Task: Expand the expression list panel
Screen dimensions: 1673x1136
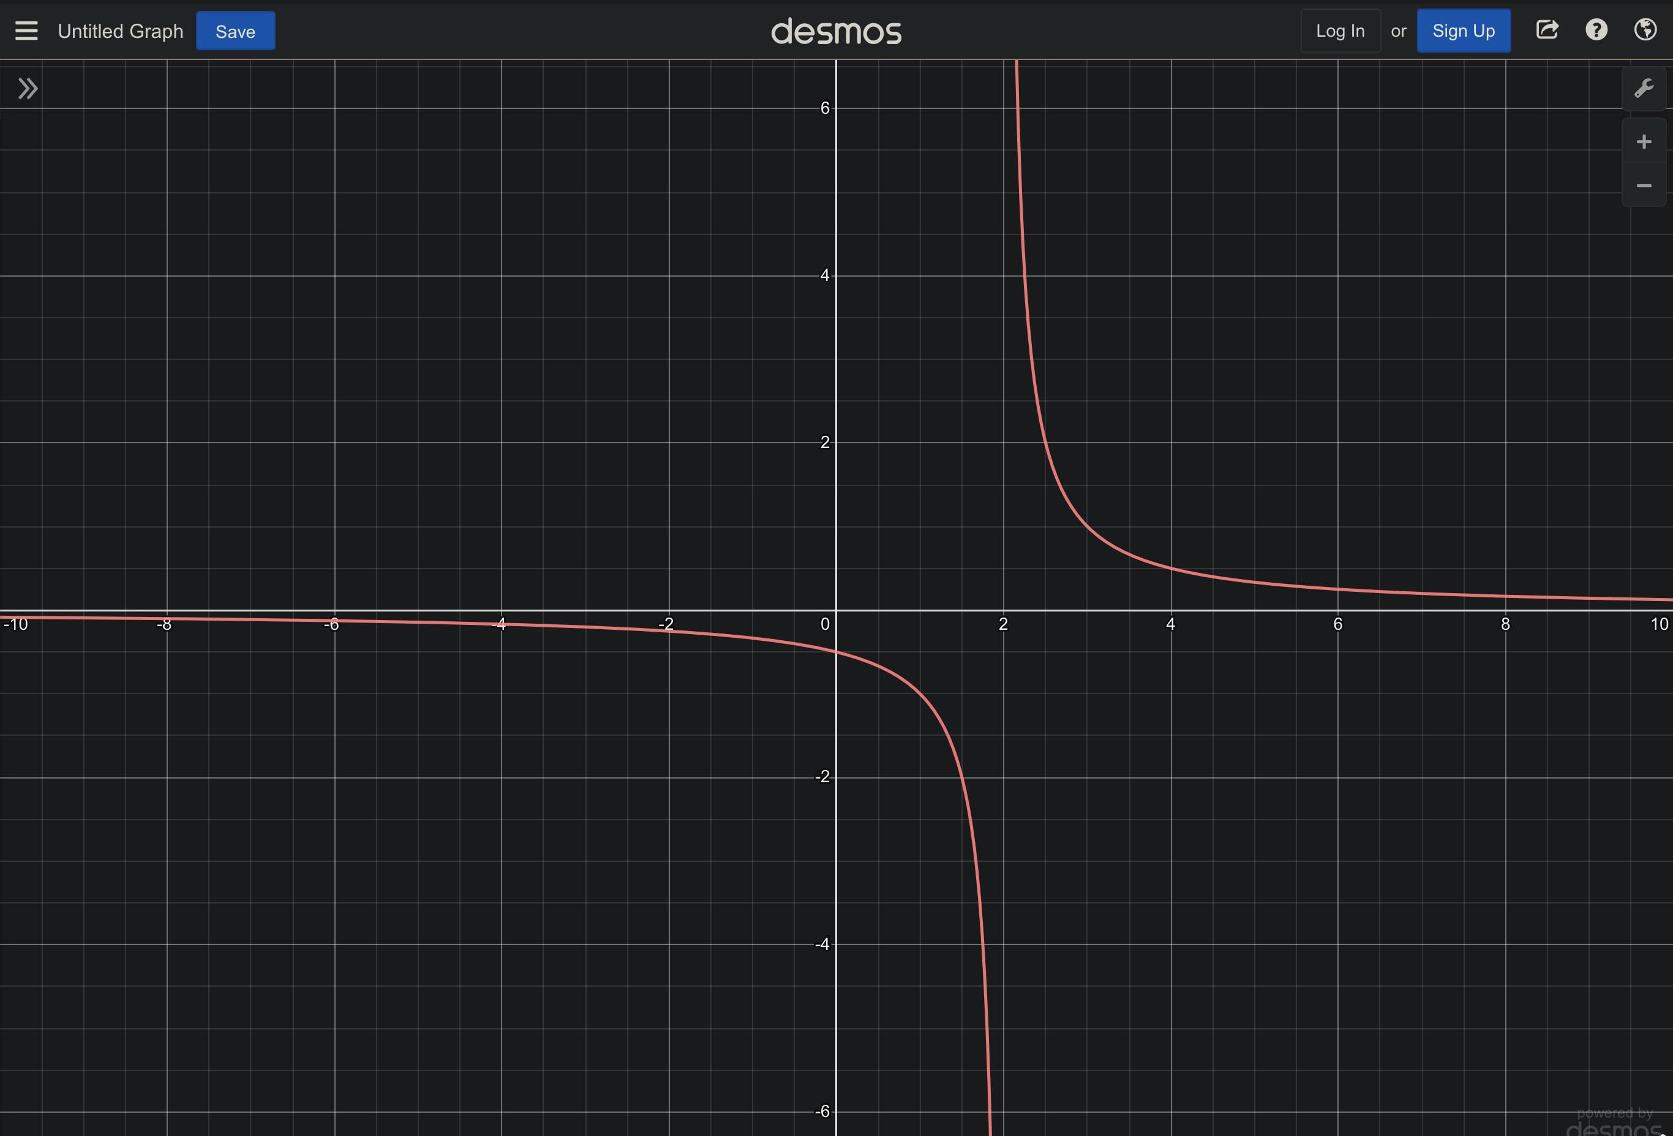Action: (28, 89)
